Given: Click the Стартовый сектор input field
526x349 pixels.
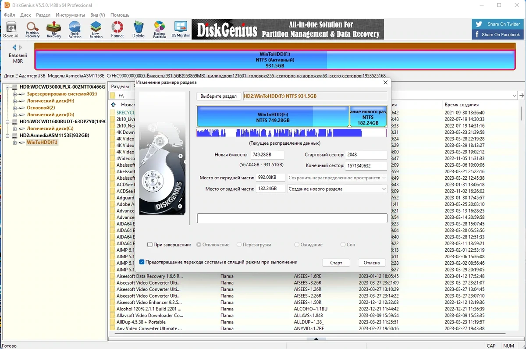Looking at the screenshot, I should [366, 155].
